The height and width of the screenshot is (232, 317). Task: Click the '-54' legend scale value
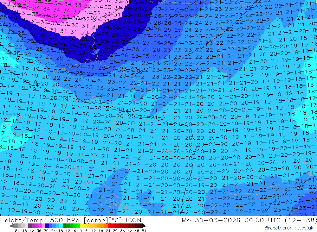point(16,231)
